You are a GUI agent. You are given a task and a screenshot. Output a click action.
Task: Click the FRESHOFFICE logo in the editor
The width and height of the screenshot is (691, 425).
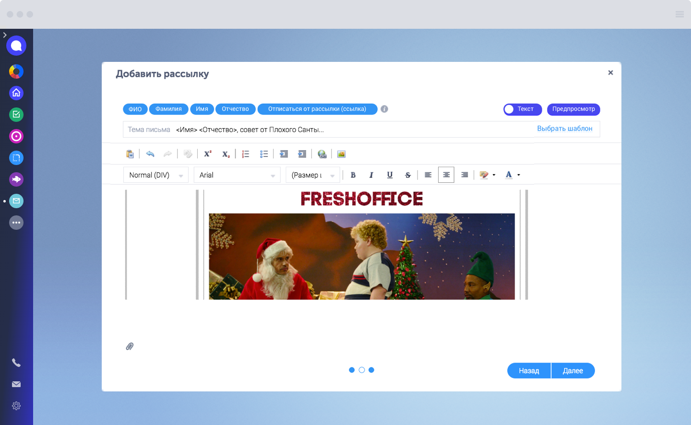(x=362, y=199)
